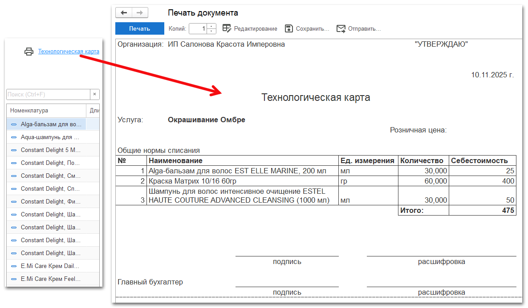Image resolution: width=528 pixels, height=308 pixels.
Task: Click the Поиск (Ctrl+F) search field
Action: 48,94
